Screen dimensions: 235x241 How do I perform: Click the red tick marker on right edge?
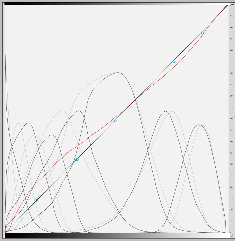click(x=234, y=124)
